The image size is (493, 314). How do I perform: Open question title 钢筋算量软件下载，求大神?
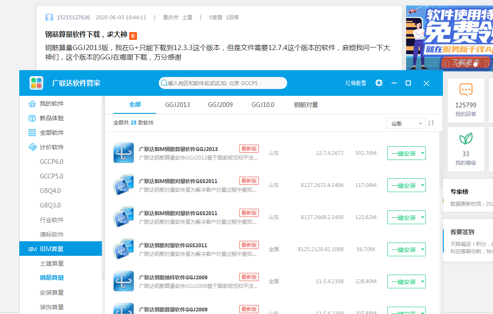[86, 34]
